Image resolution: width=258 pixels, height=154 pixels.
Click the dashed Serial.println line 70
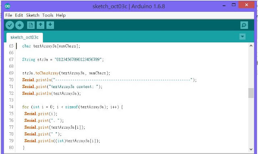109,80
